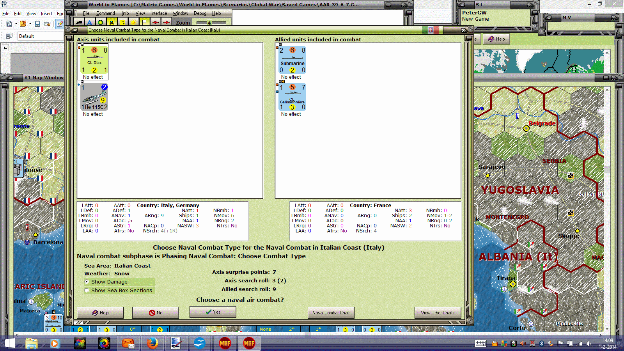Click the Save disk icon in background editor
The width and height of the screenshot is (624, 351).
37,24
